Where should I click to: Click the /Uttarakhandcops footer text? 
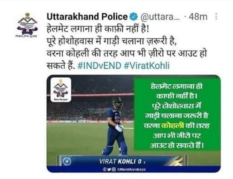tap(131, 170)
